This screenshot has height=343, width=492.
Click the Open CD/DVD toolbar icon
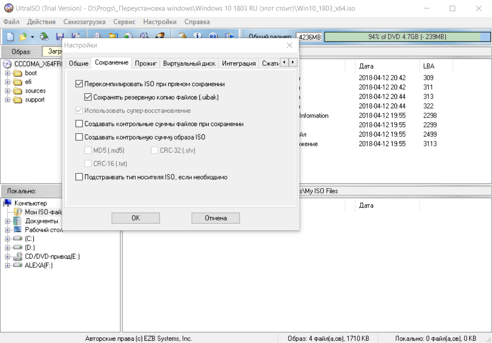coord(44,36)
